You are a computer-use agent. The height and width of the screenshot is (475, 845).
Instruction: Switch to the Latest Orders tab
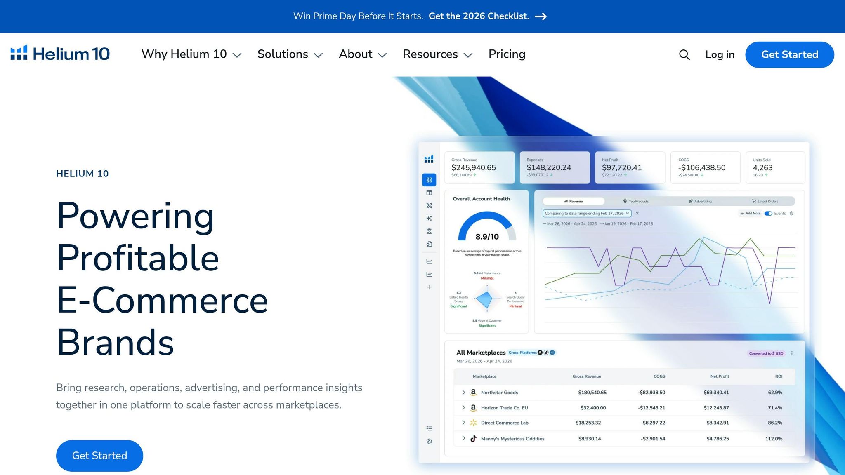point(765,201)
